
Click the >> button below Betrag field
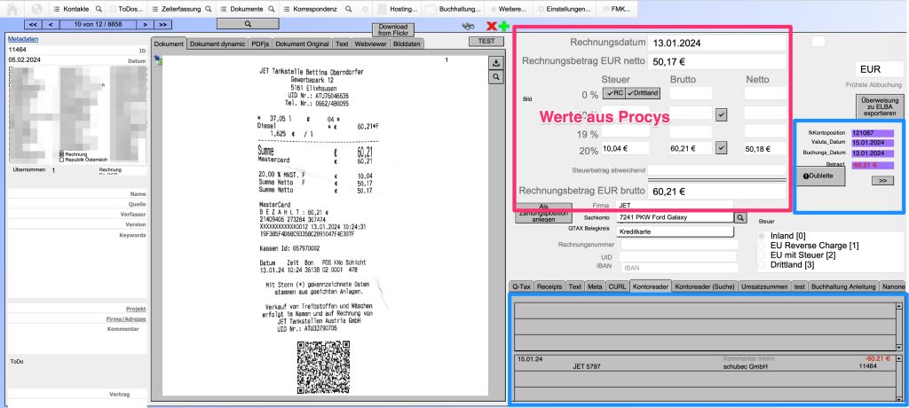pos(882,181)
